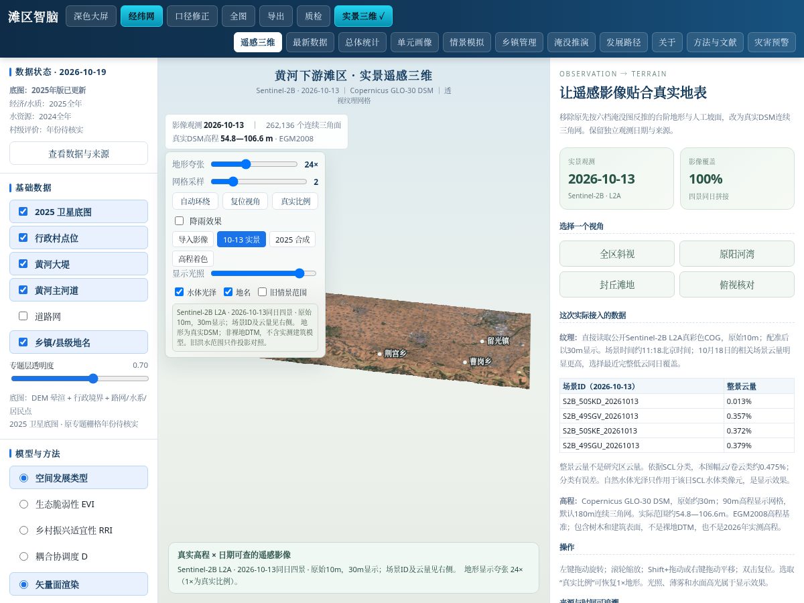The image size is (804, 603).
Task: Enable the 道路网 layer checkbox
Action: [23, 316]
